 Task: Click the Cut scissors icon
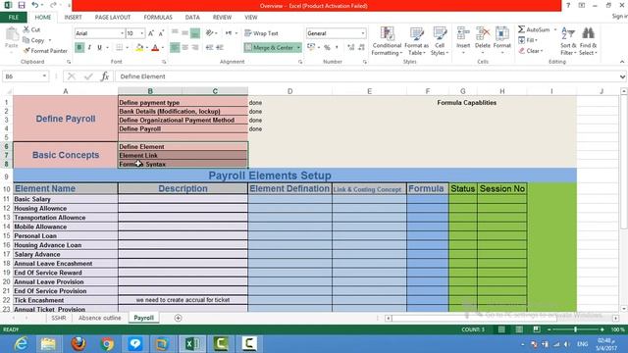[x=26, y=29]
